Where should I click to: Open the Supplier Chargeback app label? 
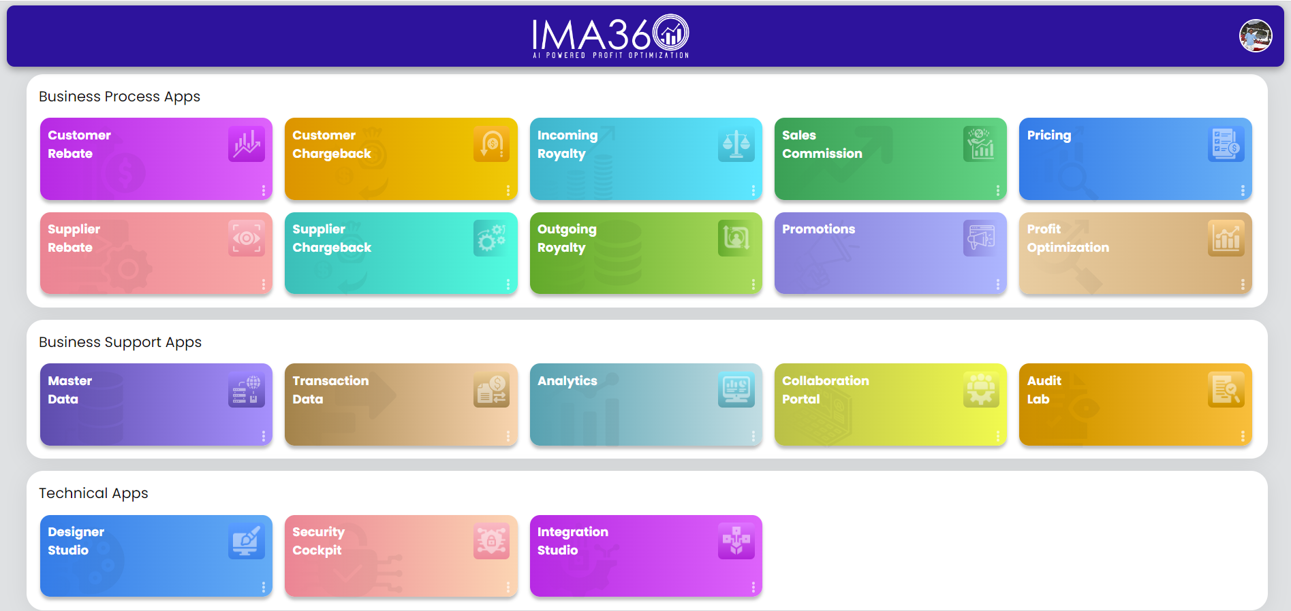[332, 238]
